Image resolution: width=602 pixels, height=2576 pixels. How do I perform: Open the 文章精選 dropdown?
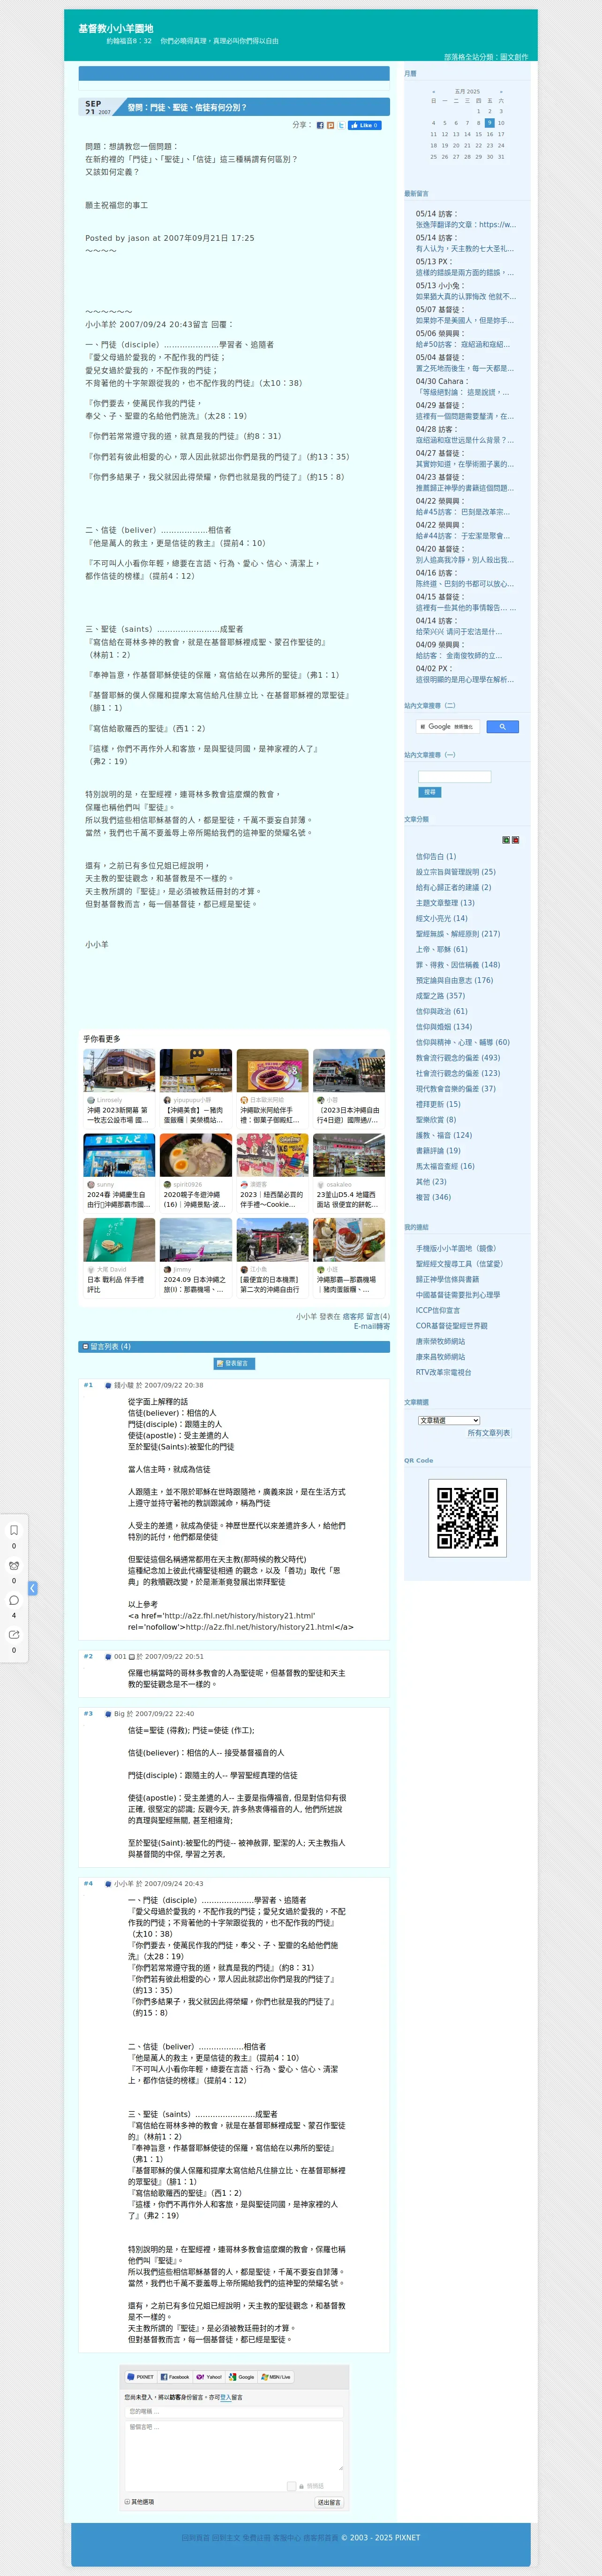(x=449, y=1420)
